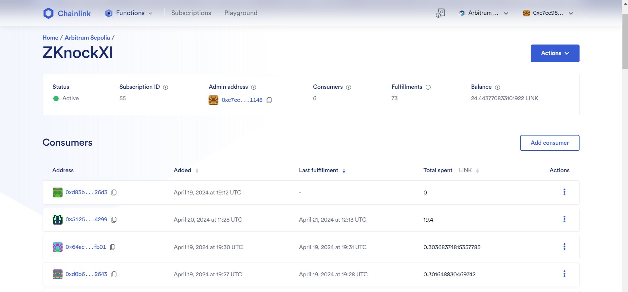Click the admin address avatar identicon
The image size is (628, 292).
213,100
